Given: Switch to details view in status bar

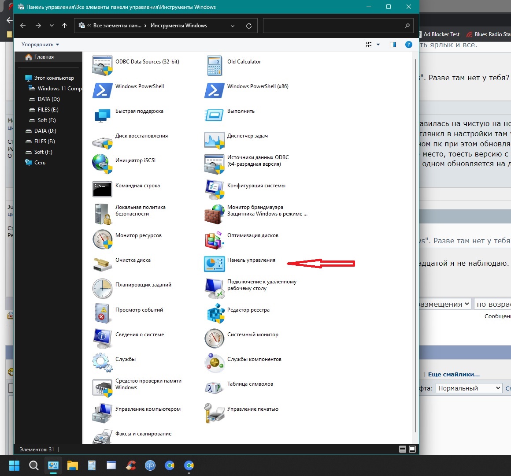Looking at the screenshot, I should (403, 449).
